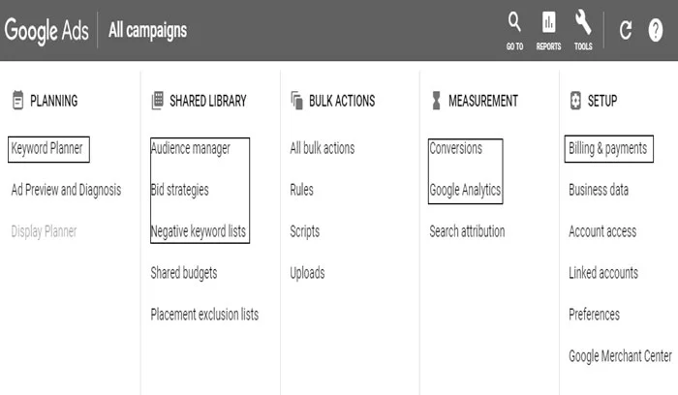Select Shared budgets
This screenshot has width=678, height=395.
184,273
